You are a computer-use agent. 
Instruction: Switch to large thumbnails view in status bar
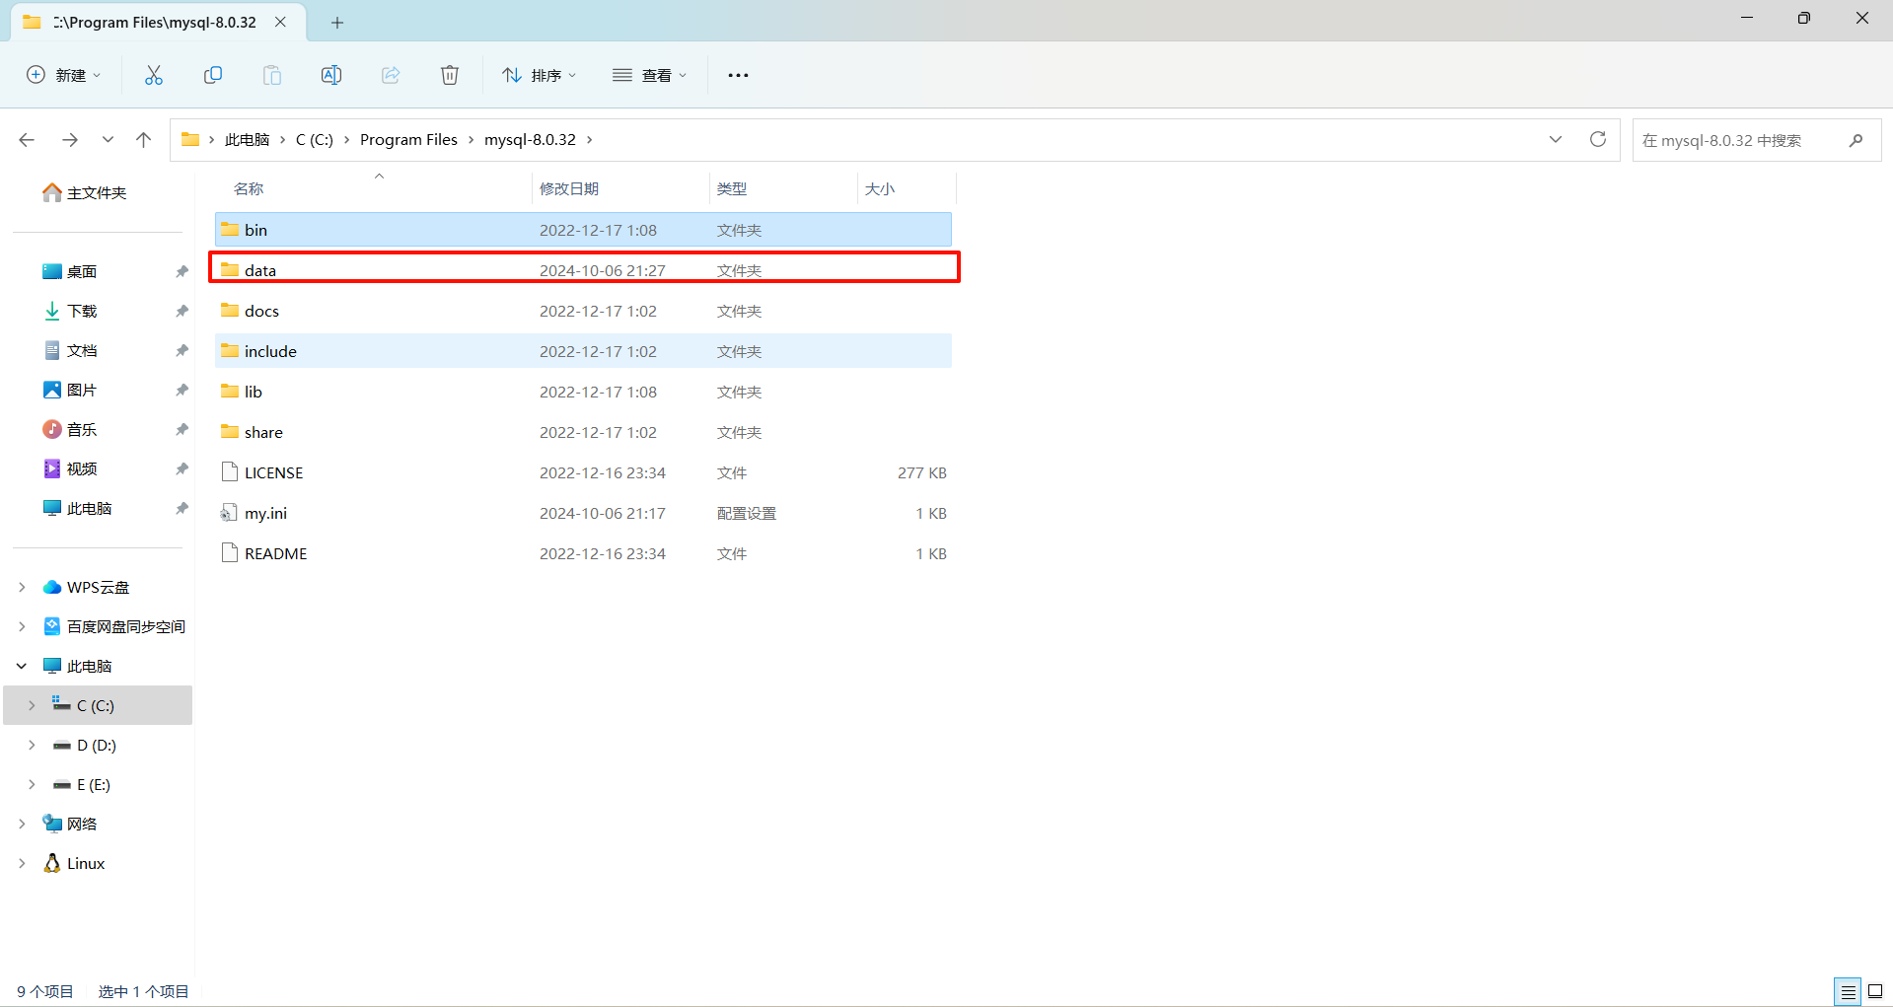point(1875,991)
